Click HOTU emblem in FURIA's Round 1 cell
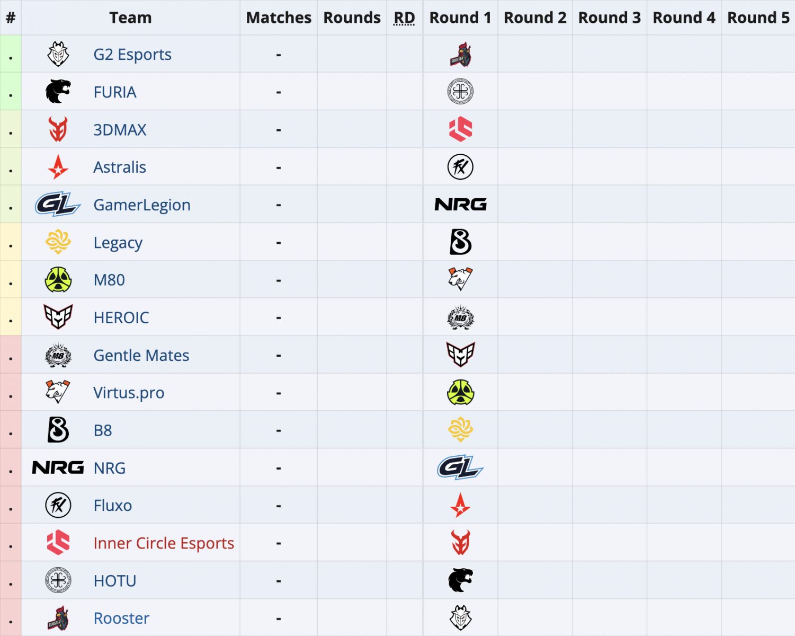Image resolution: width=795 pixels, height=636 pixels. 460,92
